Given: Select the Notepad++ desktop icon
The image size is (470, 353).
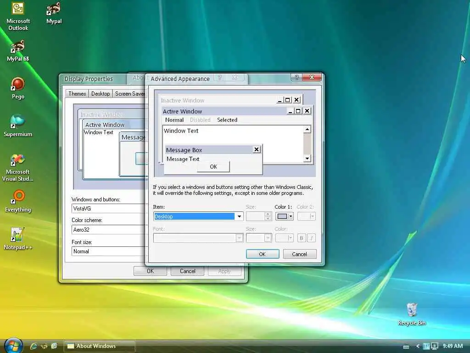Looking at the screenshot, I should pos(18,239).
